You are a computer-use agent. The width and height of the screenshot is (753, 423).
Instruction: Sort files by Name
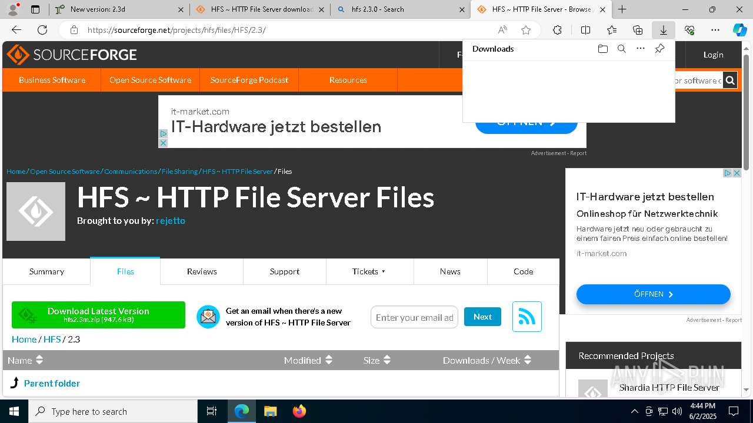click(x=25, y=360)
